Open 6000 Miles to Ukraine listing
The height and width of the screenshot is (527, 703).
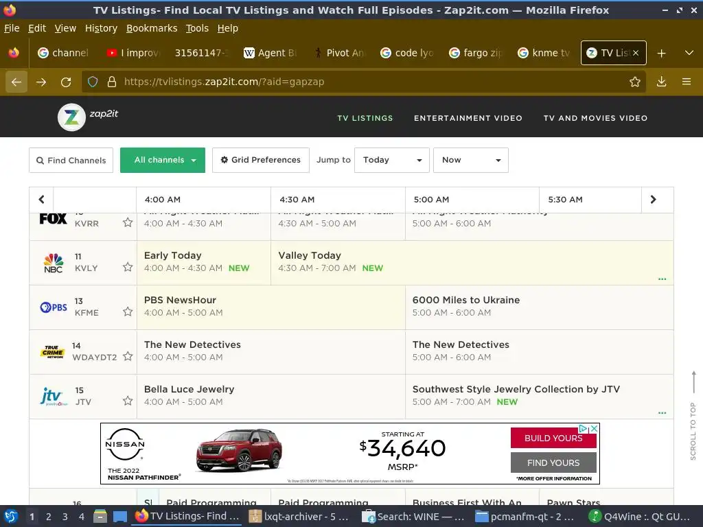pyautogui.click(x=540, y=307)
